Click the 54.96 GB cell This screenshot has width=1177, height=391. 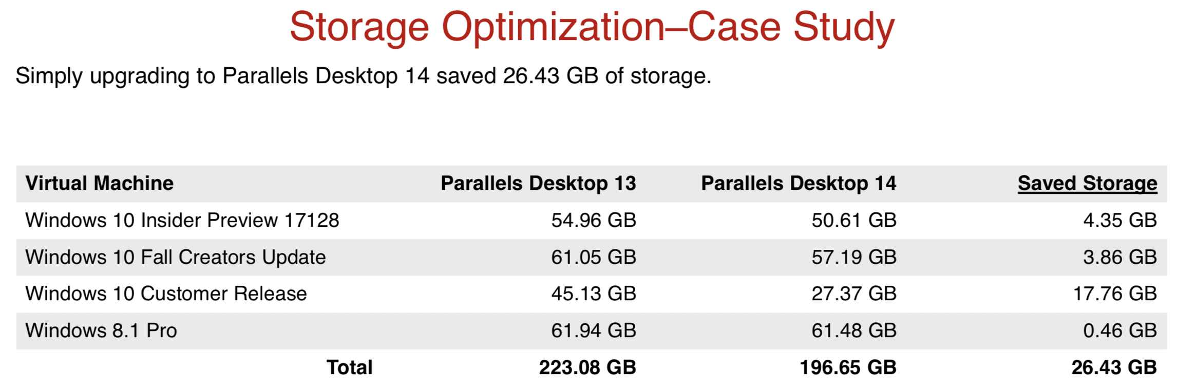(594, 220)
